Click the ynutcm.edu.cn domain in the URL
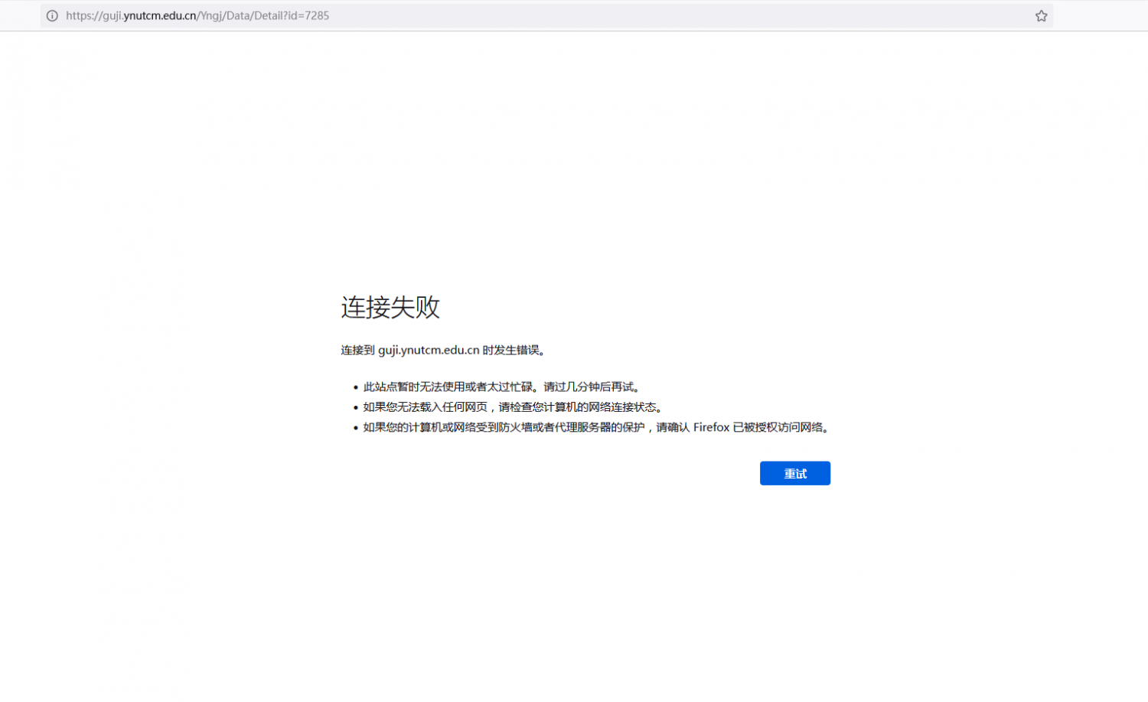1148x702 pixels. coord(159,15)
